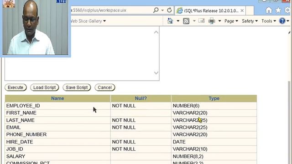Image resolution: width=292 pixels, height=164 pixels.
Task: Refresh the page with the reload icon
Action: [169, 10]
